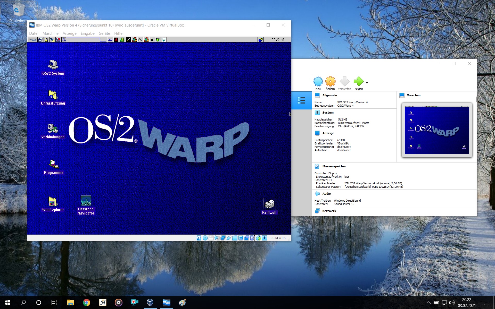The image size is (495, 309).
Task: Click the Diskettenlaufwerk 0 'leer' value
Action: [x=347, y=177]
